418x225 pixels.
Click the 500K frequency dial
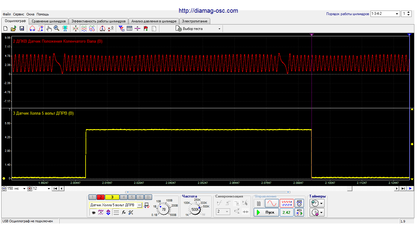tap(195, 209)
